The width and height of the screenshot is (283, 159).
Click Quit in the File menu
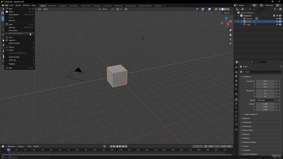[19, 68]
